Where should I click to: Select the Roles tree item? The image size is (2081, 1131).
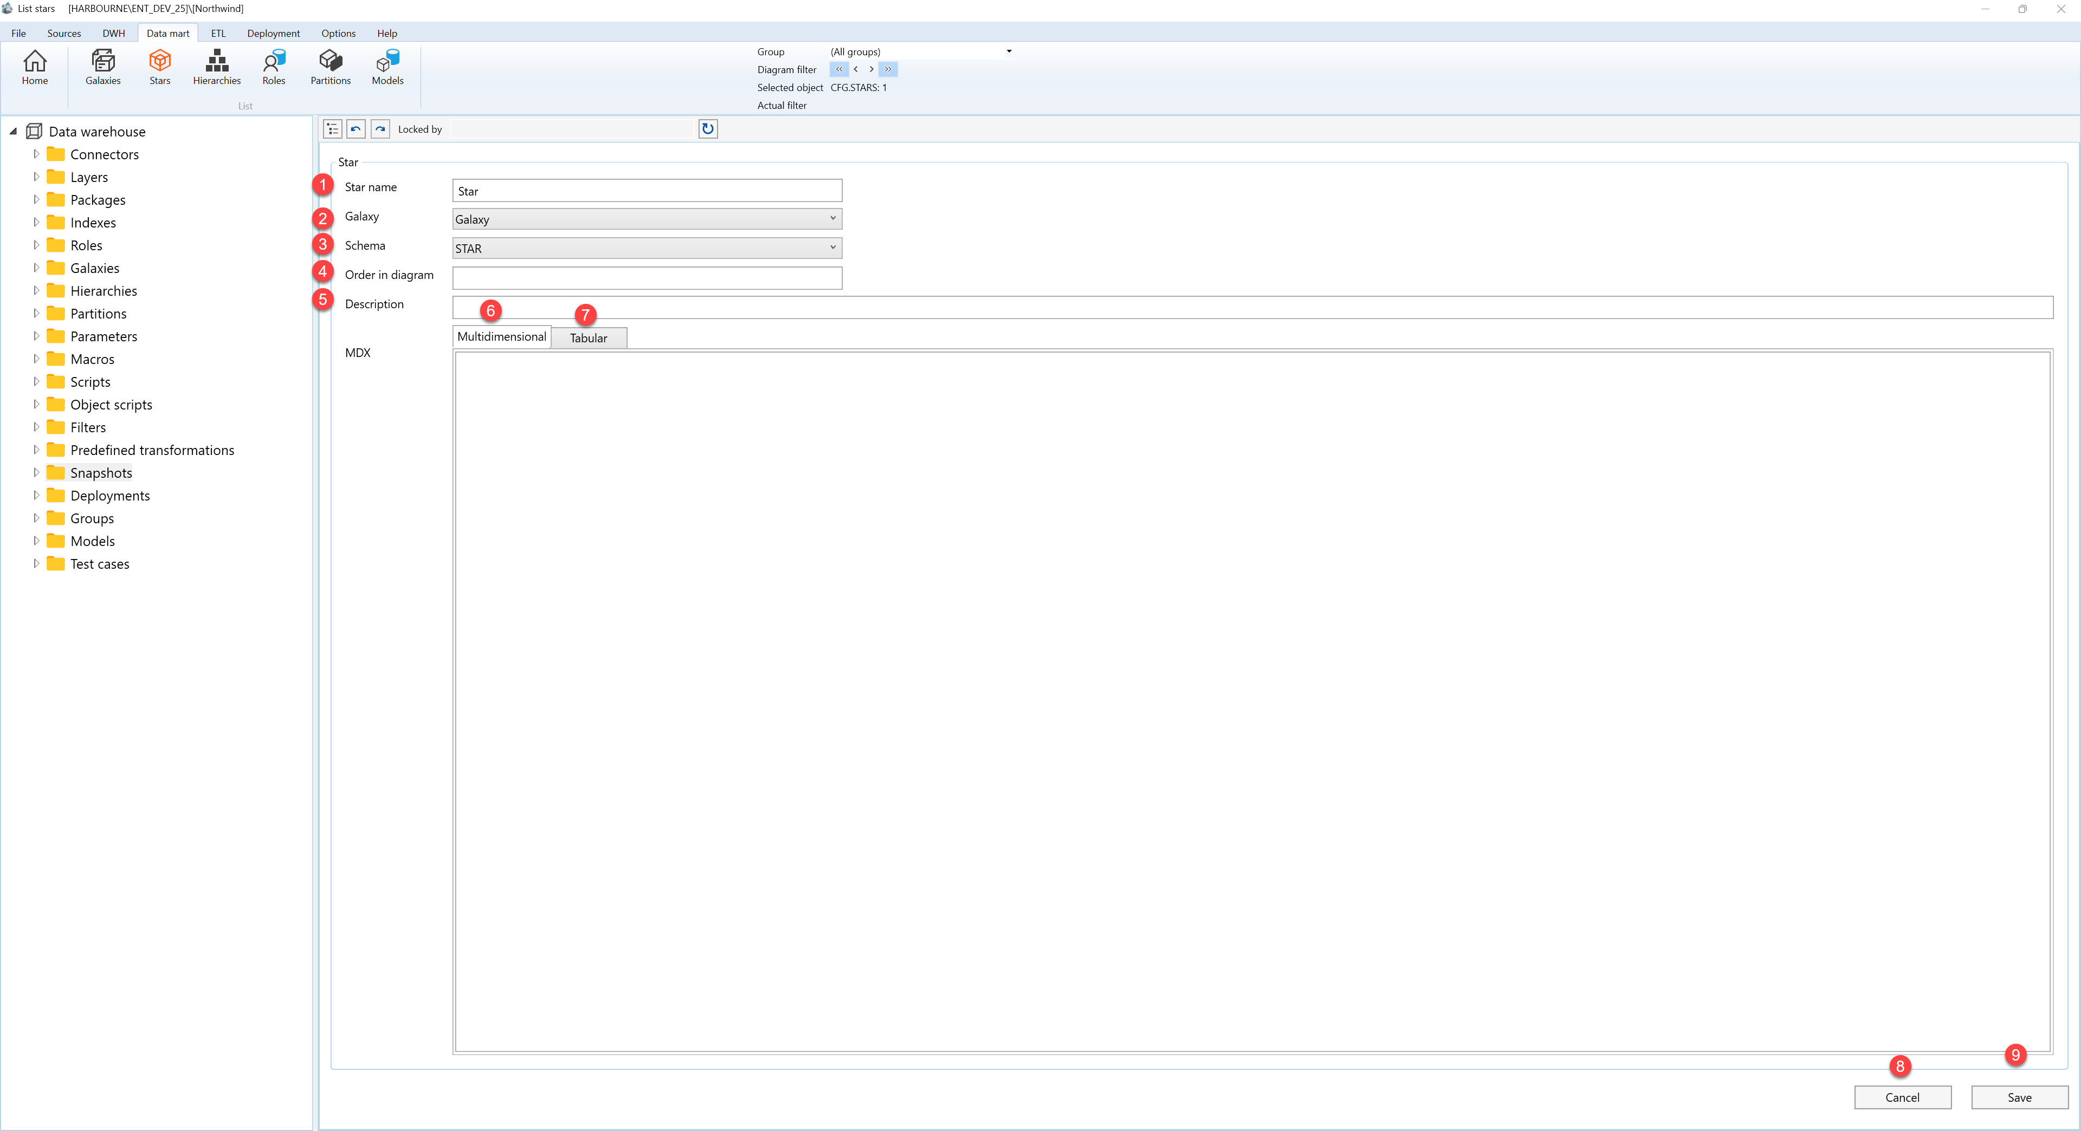point(86,245)
